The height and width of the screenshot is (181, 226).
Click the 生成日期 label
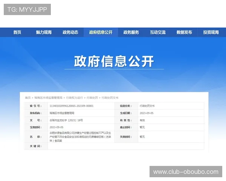(126, 113)
